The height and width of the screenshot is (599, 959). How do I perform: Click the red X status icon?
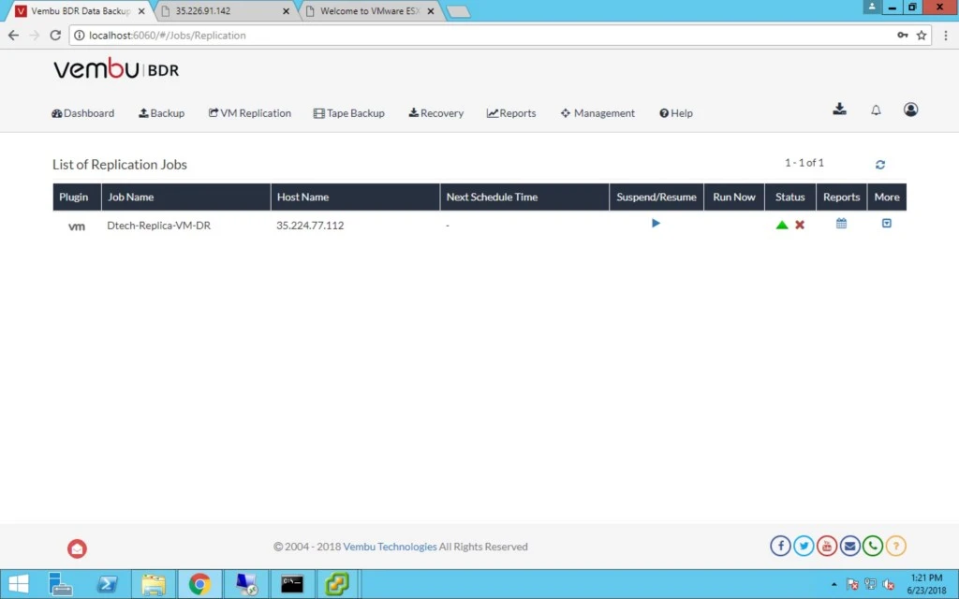click(800, 225)
